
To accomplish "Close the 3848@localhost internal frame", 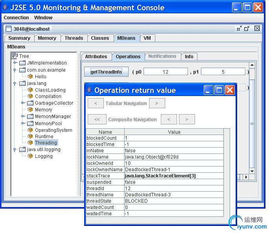I will point(257,28).
